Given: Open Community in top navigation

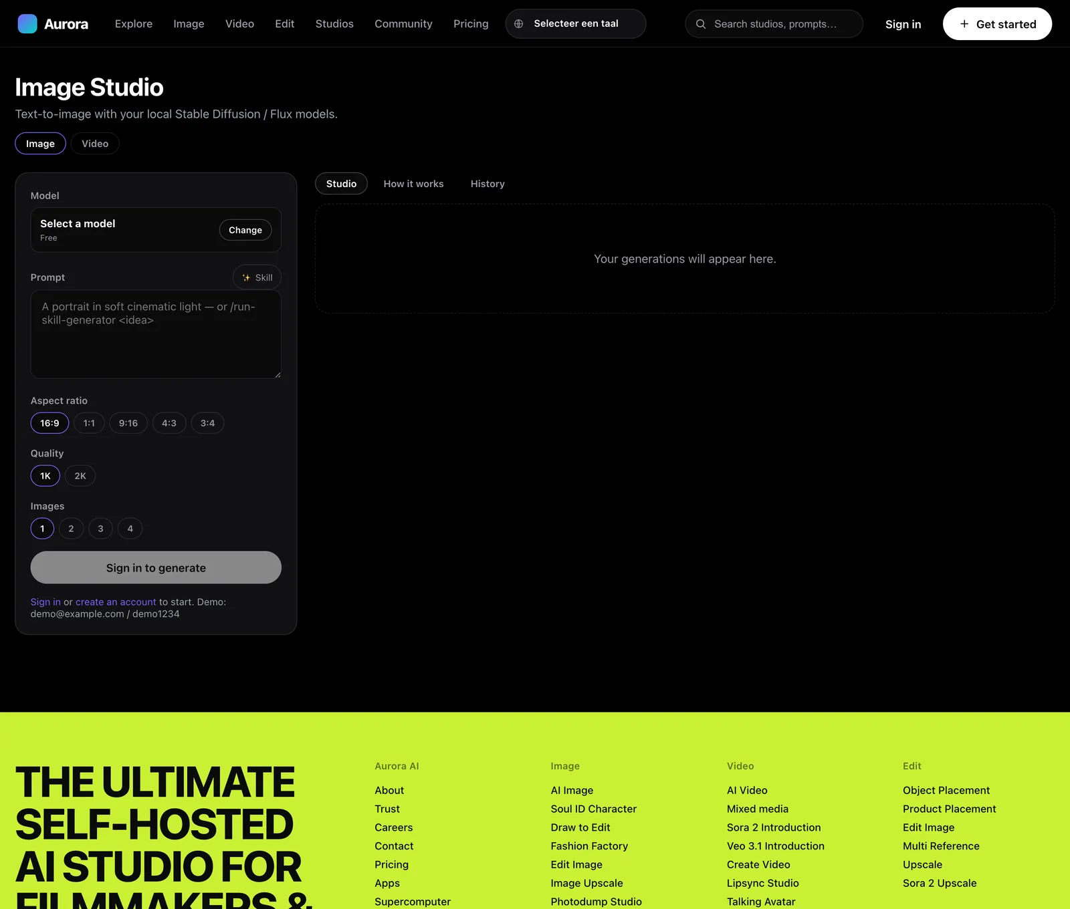Looking at the screenshot, I should [x=403, y=24].
